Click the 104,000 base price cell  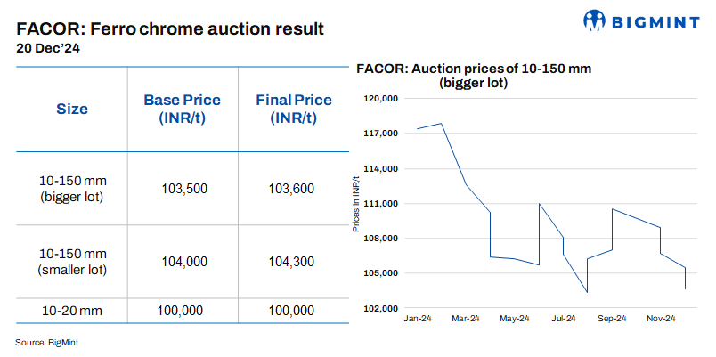(184, 262)
